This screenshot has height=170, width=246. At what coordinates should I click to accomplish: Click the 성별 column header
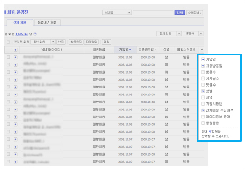coord(166,50)
